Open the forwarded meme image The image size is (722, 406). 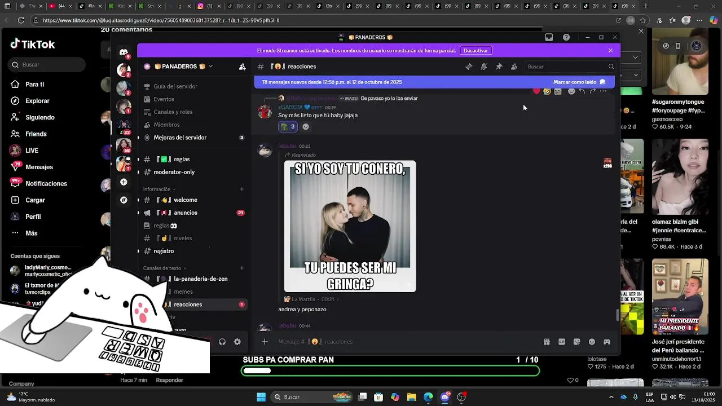(350, 226)
